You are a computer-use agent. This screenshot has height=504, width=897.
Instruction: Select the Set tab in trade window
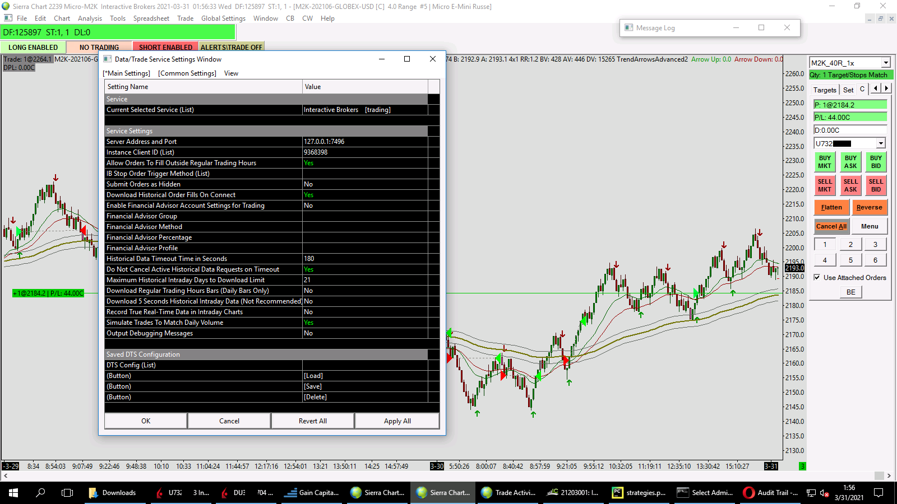pyautogui.click(x=848, y=90)
